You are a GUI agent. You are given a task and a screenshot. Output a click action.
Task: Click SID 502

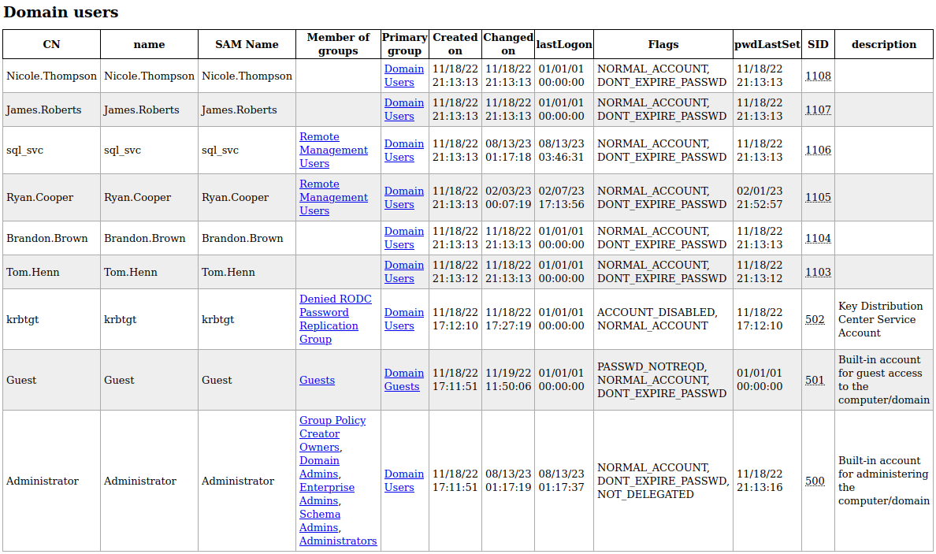[x=815, y=319]
